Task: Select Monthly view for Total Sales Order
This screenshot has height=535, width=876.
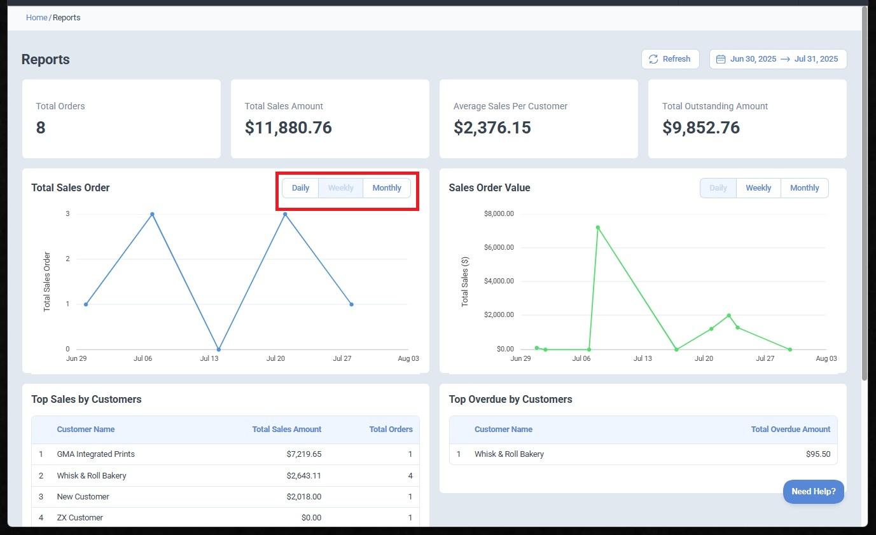Action: (387, 188)
